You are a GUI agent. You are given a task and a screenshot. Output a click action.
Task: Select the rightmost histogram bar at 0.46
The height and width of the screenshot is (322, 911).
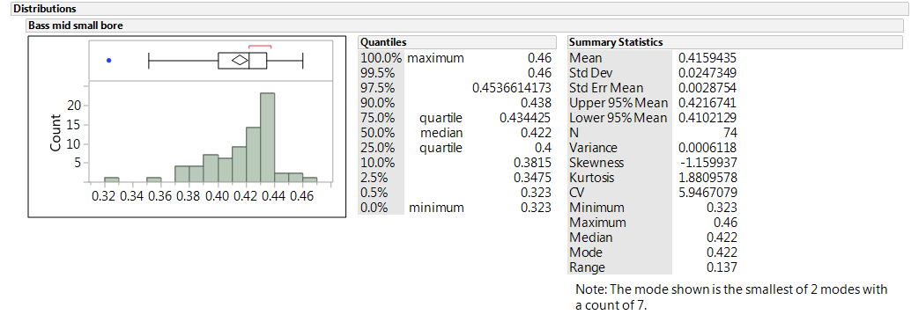309,179
